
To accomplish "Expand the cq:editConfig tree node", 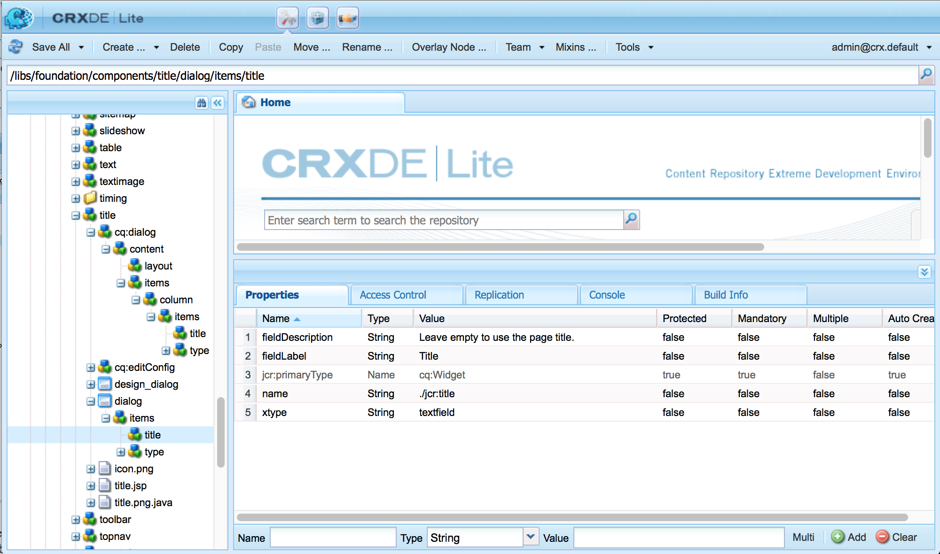I will 91,368.
